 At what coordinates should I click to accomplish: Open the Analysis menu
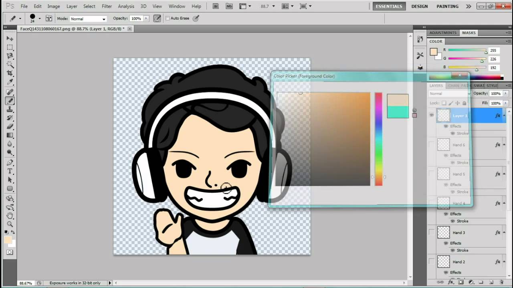[126, 6]
